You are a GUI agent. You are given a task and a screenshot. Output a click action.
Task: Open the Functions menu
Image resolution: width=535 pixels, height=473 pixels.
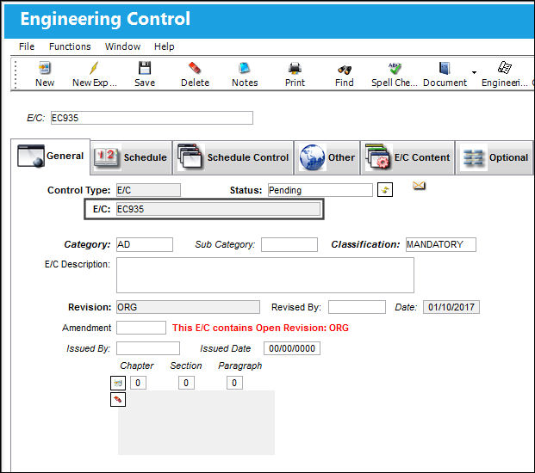coord(70,46)
